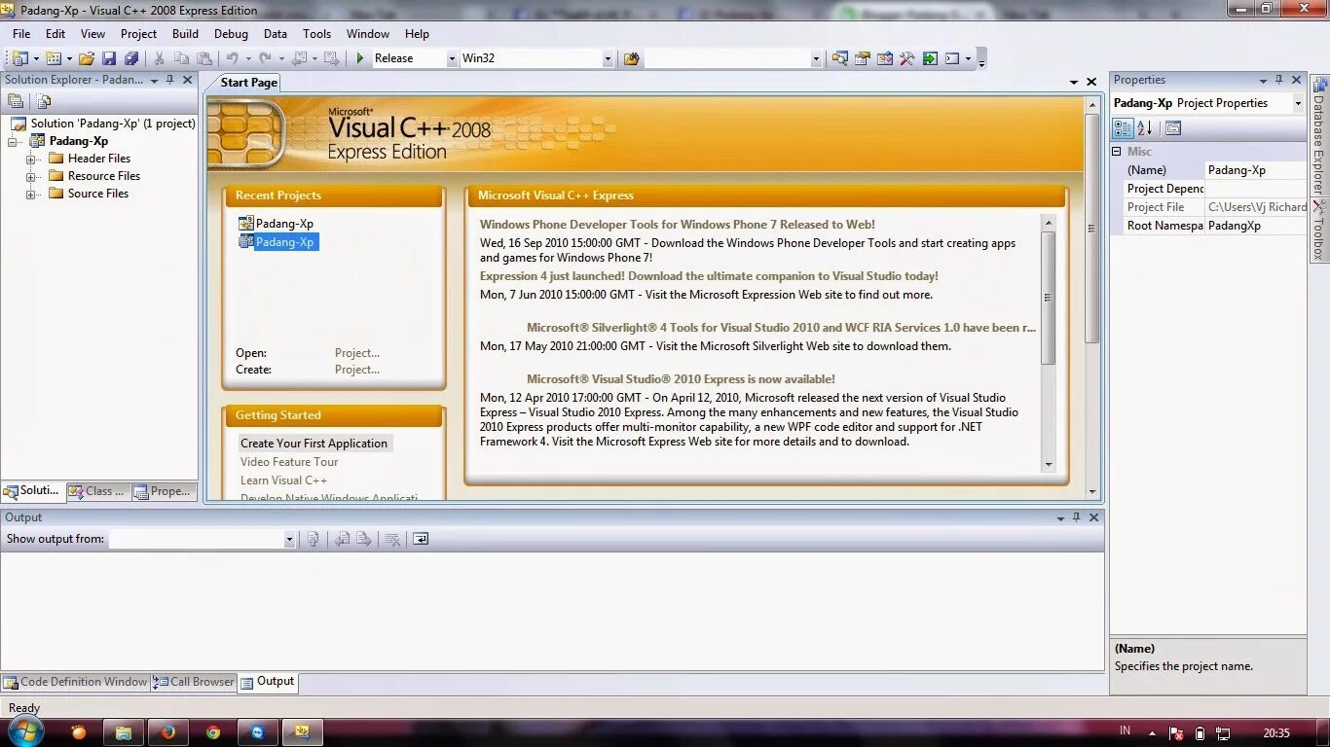This screenshot has width=1330, height=747.
Task: Open the Learn Visual C++ link
Action: click(283, 480)
